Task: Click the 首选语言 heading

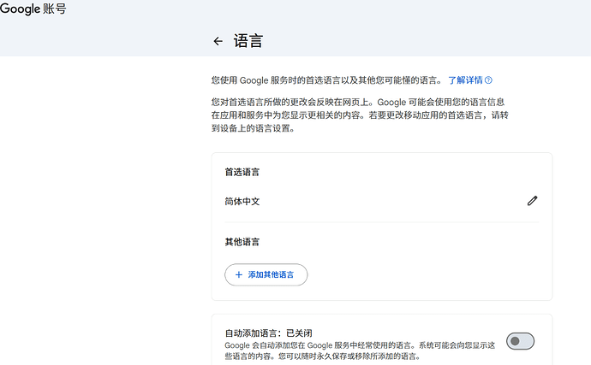Action: pos(242,172)
